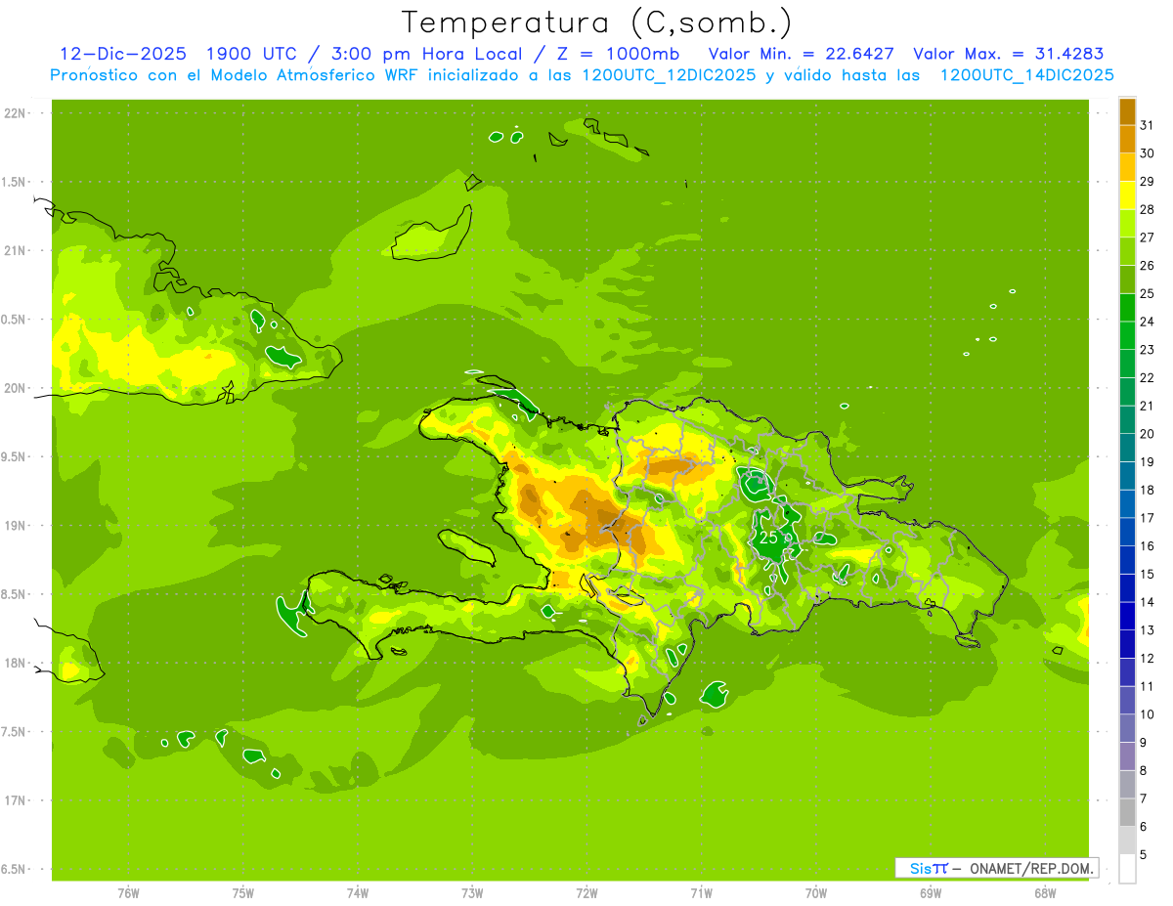The width and height of the screenshot is (1173, 906).
Task: Click the "20N" latitude axis label
Action: [x=15, y=388]
